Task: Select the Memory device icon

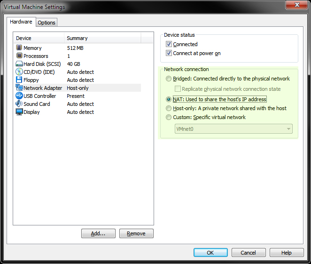Action: coord(19,48)
